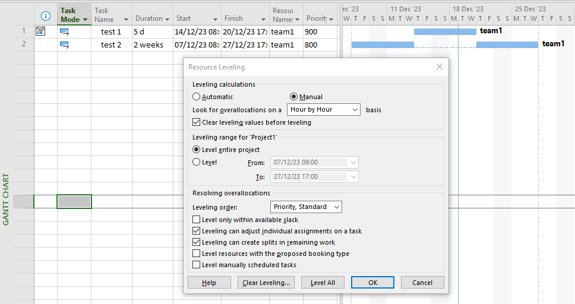The image size is (575, 304).
Task: Choose the Level entire project option
Action: 197,150
